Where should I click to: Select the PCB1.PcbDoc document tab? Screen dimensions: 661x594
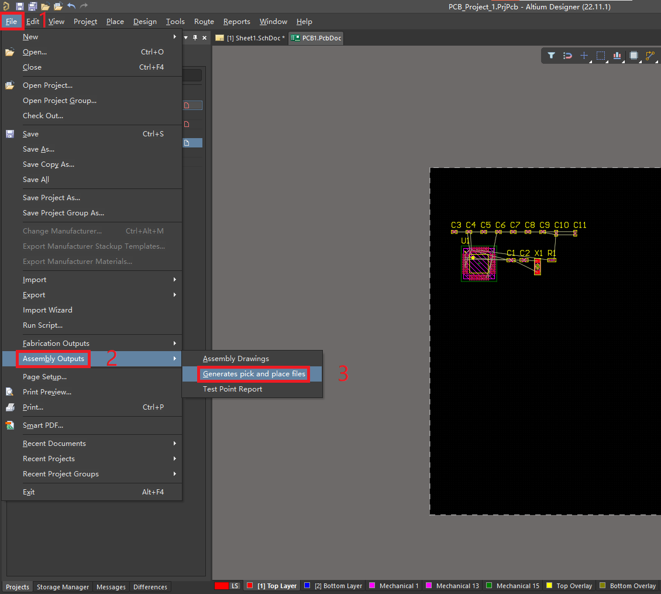[x=316, y=38]
